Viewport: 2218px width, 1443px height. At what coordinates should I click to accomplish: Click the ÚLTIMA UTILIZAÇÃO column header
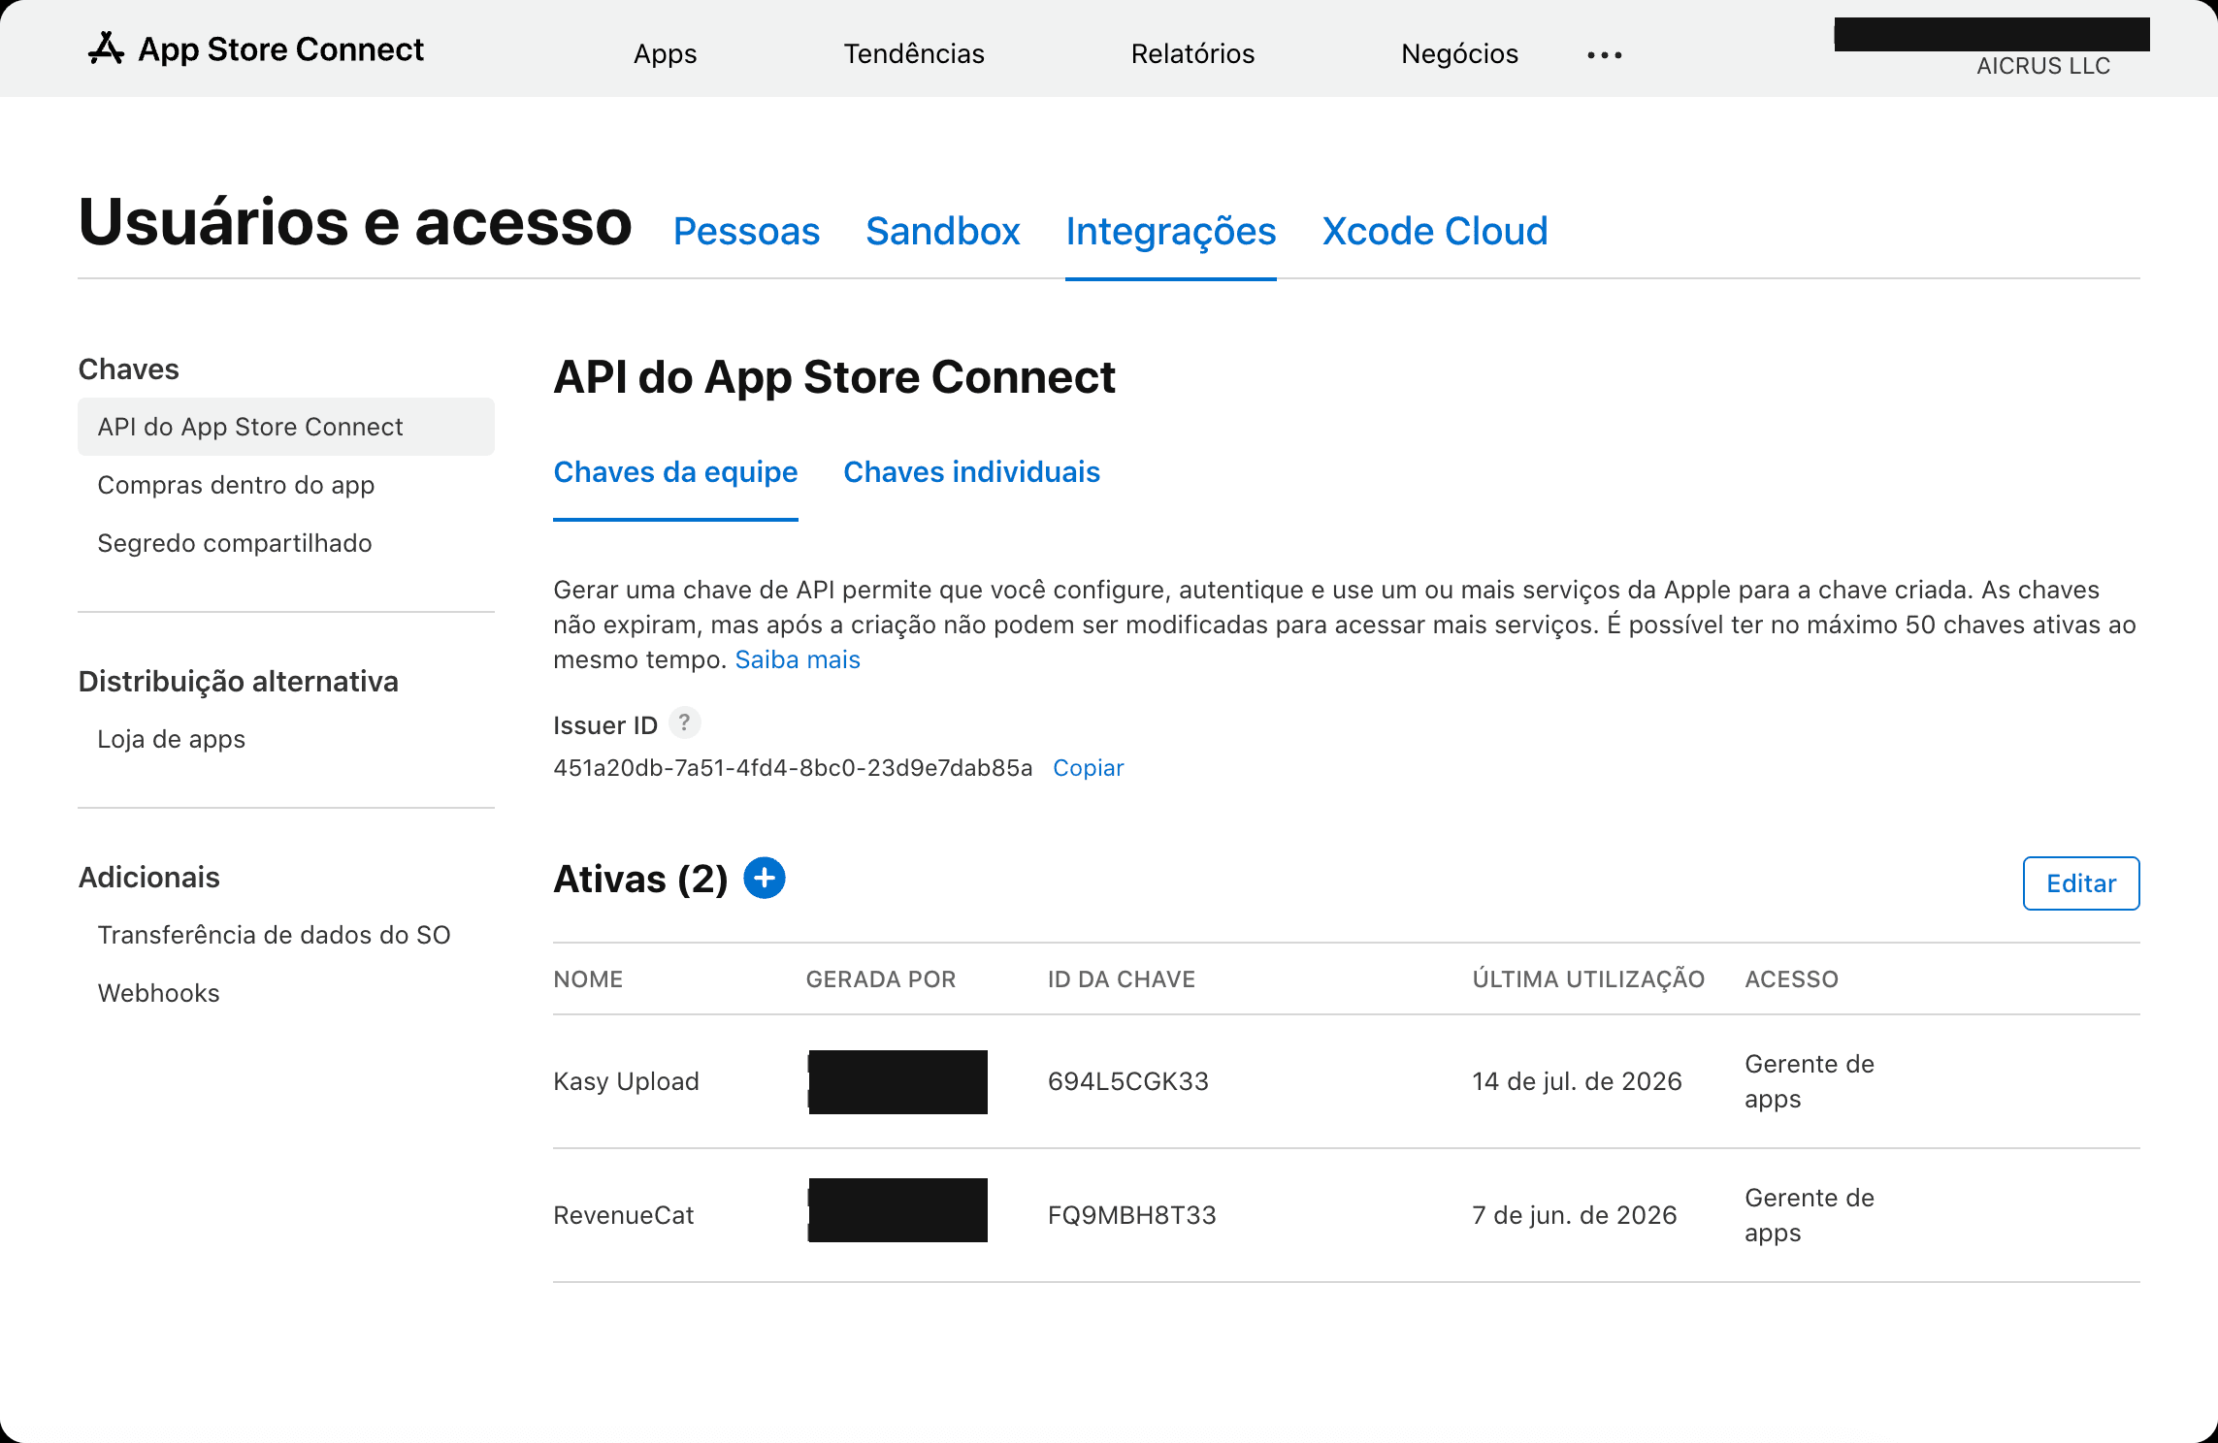pos(1588,979)
